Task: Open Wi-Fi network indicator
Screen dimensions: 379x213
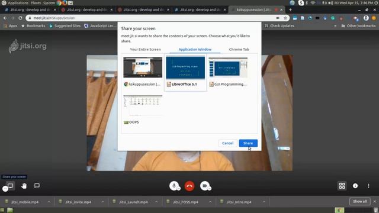Action: [313, 2]
